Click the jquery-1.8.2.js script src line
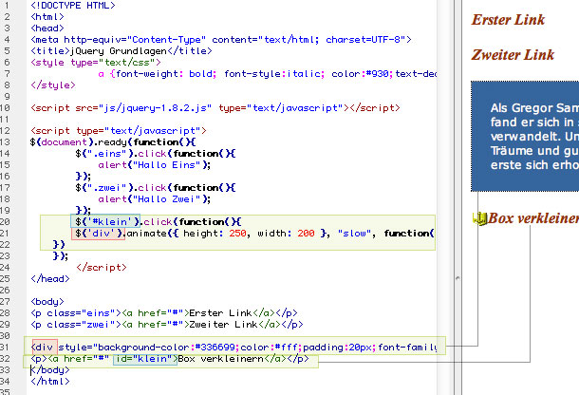 tap(215, 108)
